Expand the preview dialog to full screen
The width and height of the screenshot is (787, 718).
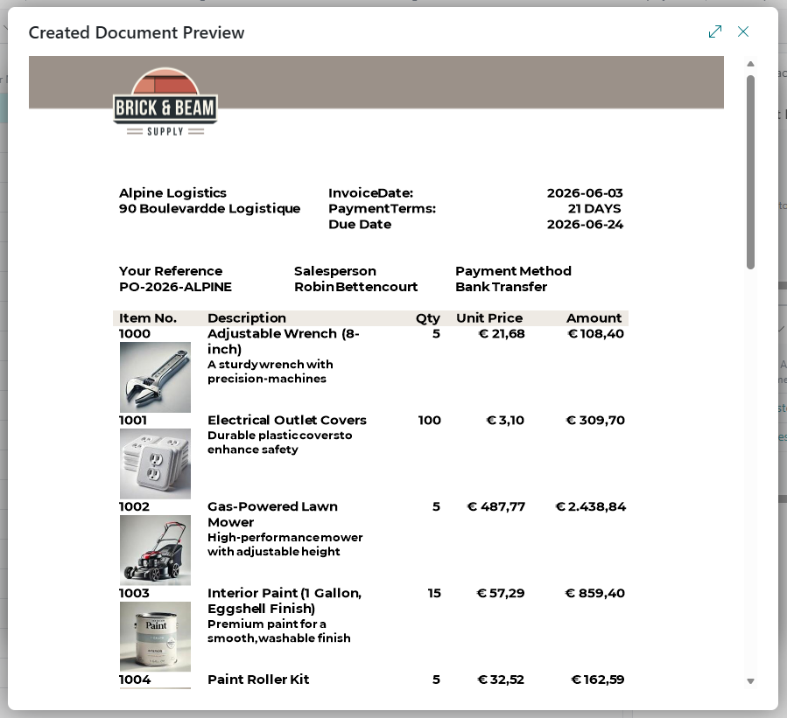[x=714, y=31]
